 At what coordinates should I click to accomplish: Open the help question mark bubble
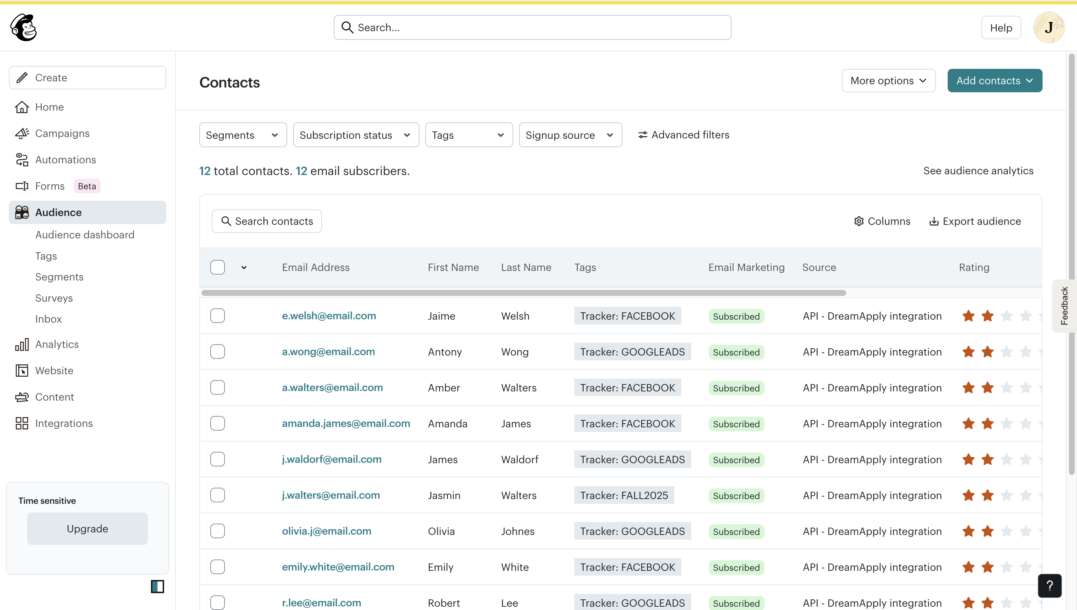coord(1049,586)
